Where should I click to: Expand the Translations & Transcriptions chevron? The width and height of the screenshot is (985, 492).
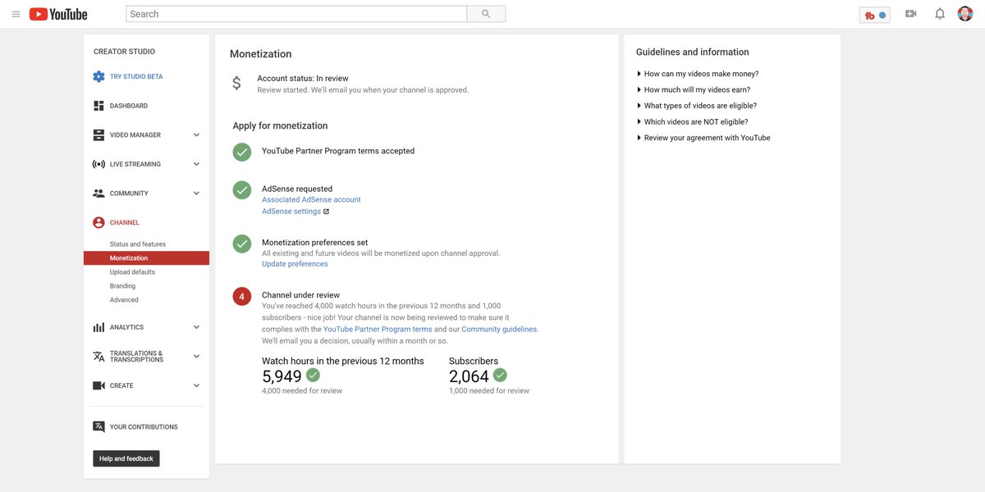tap(196, 357)
